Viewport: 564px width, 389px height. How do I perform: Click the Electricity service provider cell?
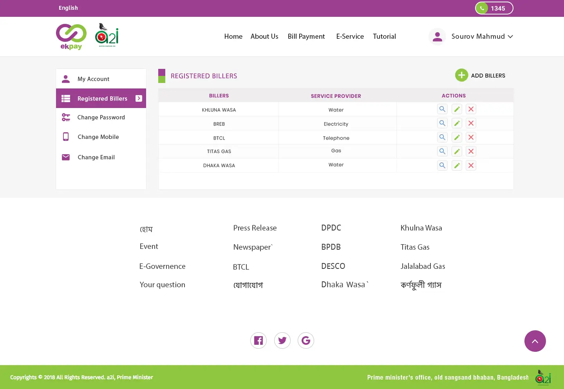pyautogui.click(x=336, y=124)
